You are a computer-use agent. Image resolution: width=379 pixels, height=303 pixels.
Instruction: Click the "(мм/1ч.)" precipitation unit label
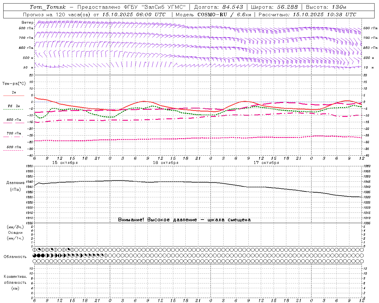[15, 238]
